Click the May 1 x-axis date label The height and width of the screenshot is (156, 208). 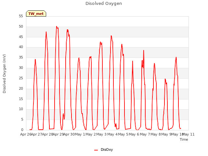click(80, 134)
